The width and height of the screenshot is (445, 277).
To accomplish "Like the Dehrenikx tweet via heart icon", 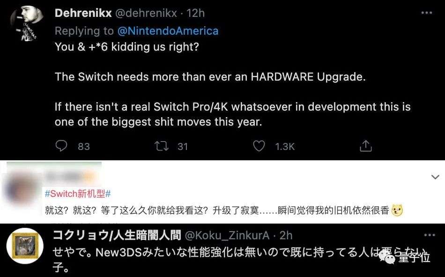I will click(x=259, y=146).
